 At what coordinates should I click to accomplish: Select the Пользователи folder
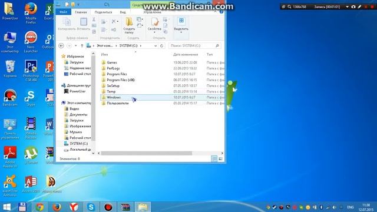(117, 103)
